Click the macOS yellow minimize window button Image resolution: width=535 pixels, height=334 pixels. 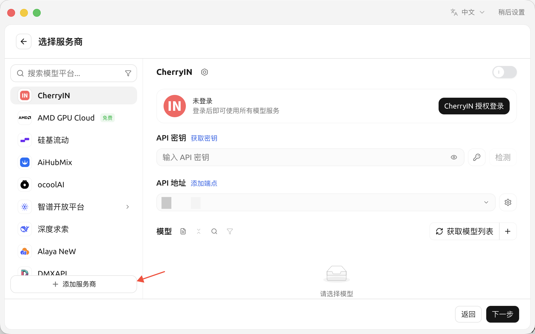coord(24,13)
